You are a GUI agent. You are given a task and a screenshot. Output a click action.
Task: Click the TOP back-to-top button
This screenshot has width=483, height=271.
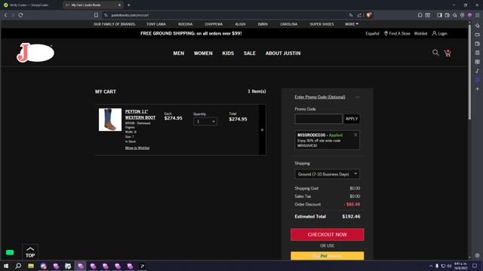coord(30,252)
